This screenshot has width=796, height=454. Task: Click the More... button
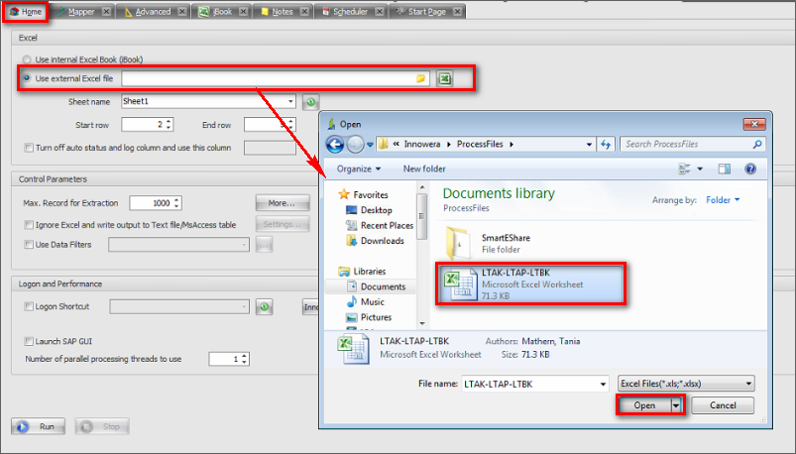[283, 203]
